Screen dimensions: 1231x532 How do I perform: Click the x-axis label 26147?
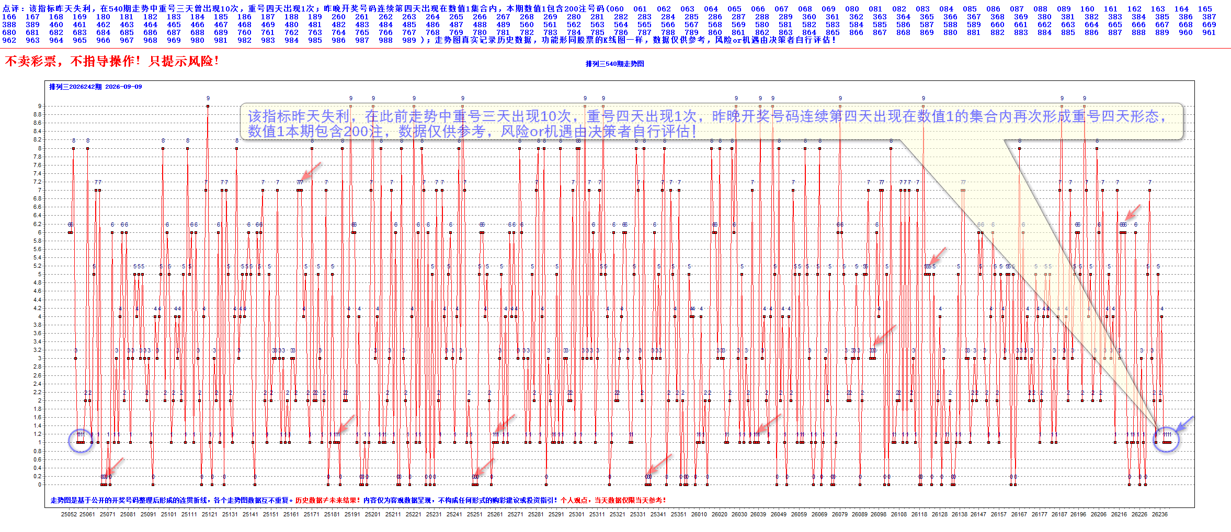pyautogui.click(x=978, y=514)
